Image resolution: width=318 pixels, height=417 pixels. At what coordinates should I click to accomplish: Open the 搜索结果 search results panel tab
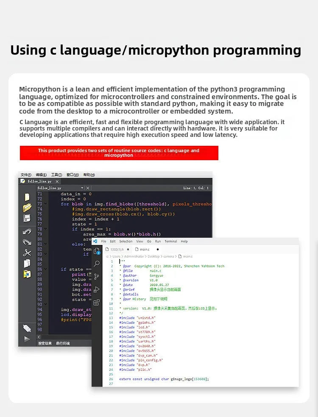45,343
